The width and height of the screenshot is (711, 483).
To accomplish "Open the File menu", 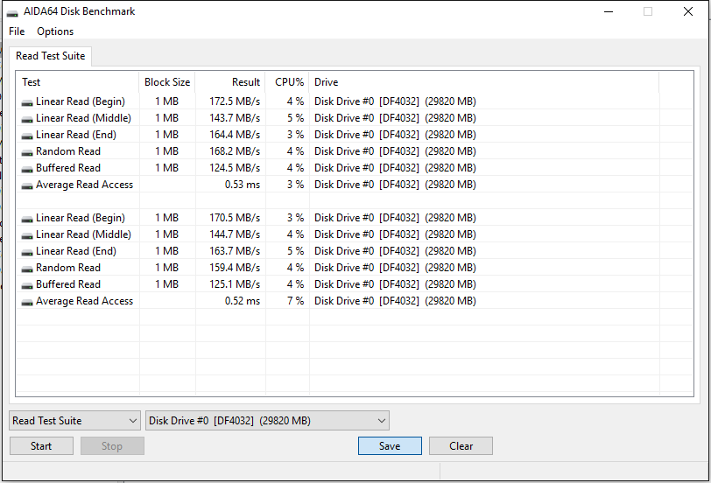I will tap(17, 31).
